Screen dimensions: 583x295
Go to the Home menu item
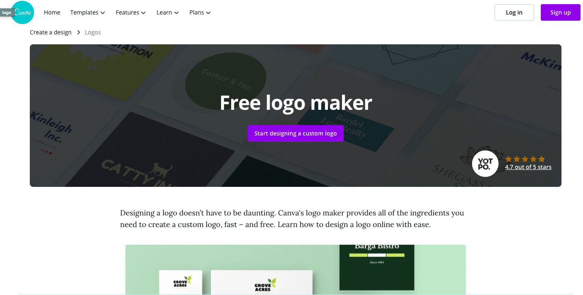tap(52, 12)
